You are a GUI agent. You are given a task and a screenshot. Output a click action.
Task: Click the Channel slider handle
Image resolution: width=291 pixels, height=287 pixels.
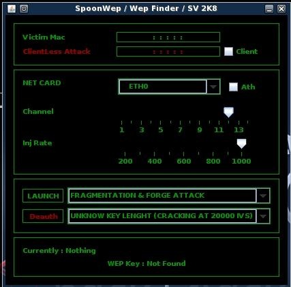pos(228,112)
